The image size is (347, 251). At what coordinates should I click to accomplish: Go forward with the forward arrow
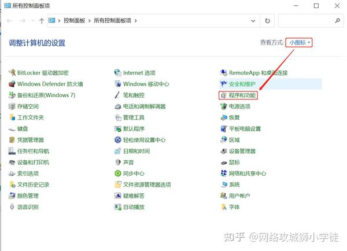pyautogui.click(x=23, y=21)
